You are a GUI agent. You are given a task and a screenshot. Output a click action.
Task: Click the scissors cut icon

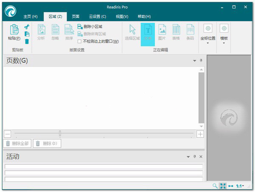[x=26, y=27]
